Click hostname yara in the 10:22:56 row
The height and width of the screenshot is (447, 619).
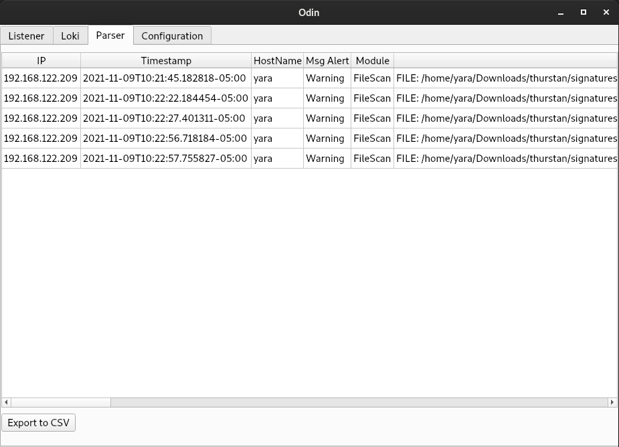tap(277, 139)
